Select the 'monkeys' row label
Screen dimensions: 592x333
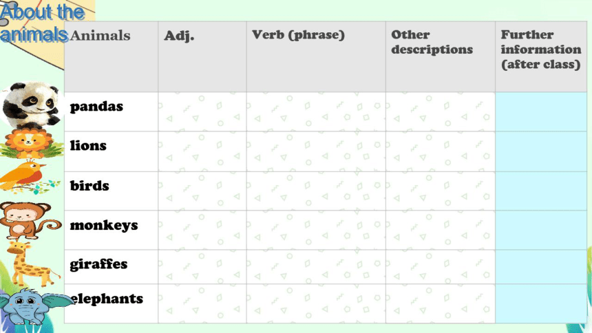[x=104, y=226]
